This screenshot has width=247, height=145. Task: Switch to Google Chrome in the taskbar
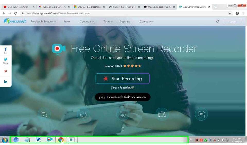(61, 140)
